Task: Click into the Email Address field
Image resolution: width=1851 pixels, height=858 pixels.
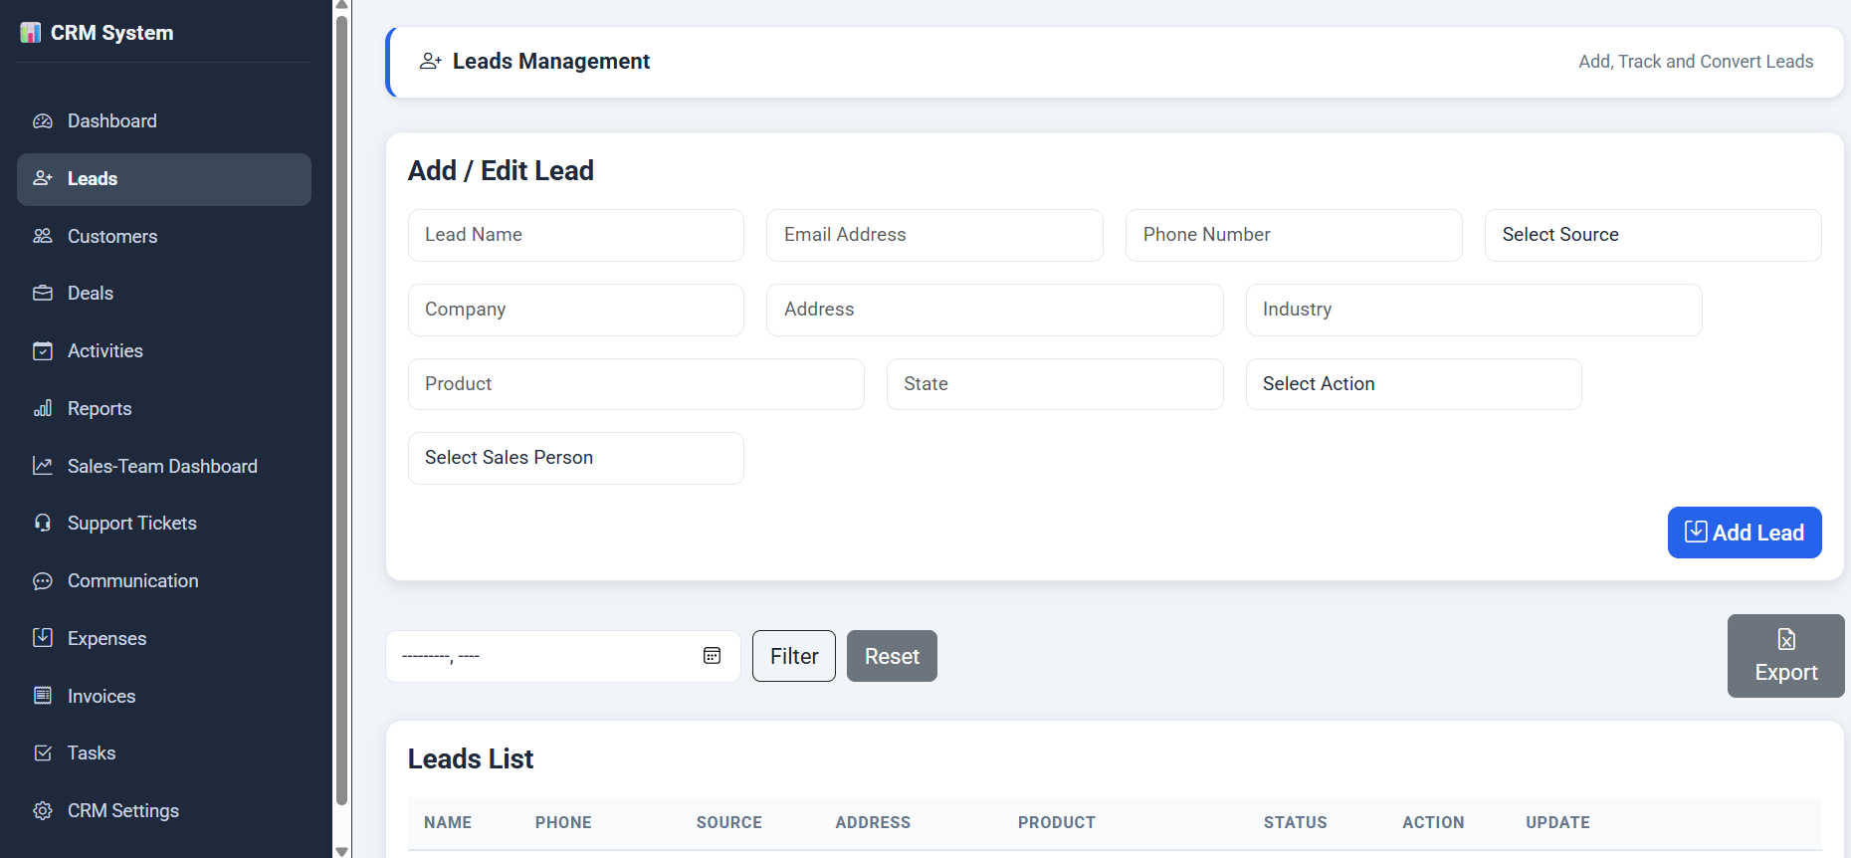Action: (x=934, y=235)
